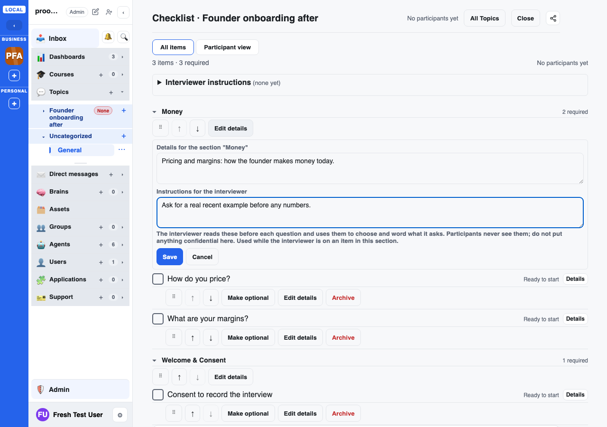Make 'What are your margins?' optional
The image size is (607, 427).
[248, 338]
